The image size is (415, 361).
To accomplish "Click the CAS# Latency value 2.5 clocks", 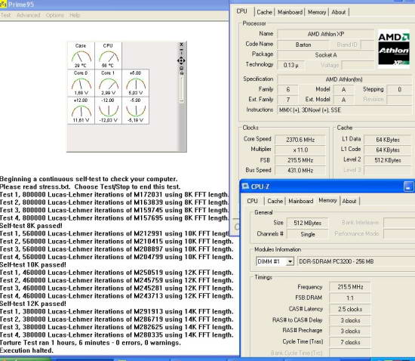I will pyautogui.click(x=350, y=309).
